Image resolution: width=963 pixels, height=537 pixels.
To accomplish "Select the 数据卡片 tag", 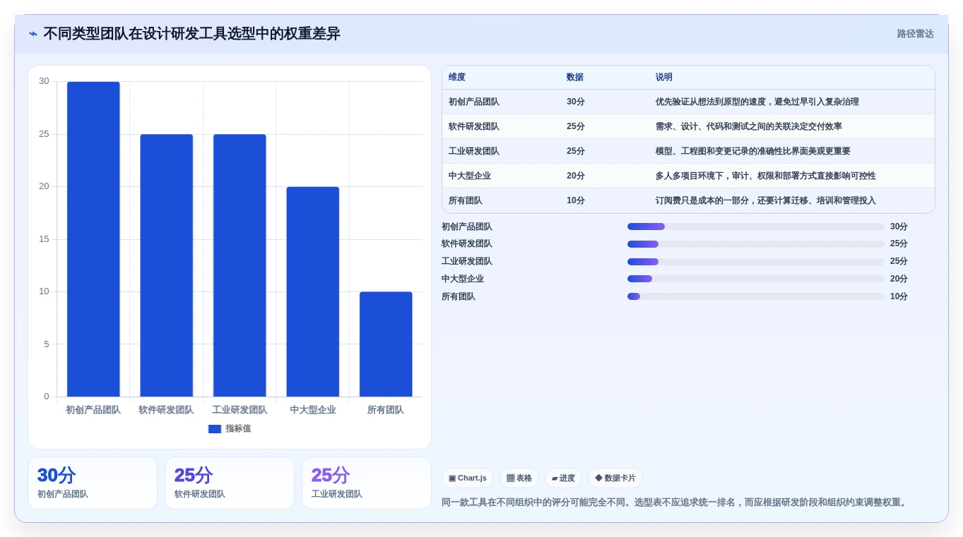I will [615, 478].
